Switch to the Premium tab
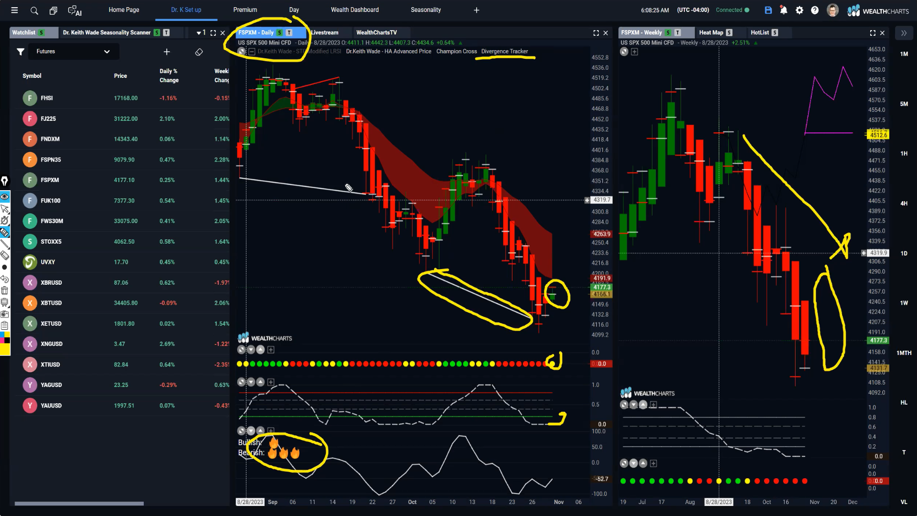Screen dimensions: 917x516 coord(245,10)
